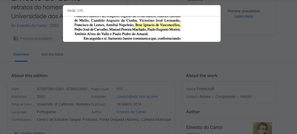Screen dimensions: 297x134
Task: Click the Create citation quote icon
Action: click(x=16, y=133)
